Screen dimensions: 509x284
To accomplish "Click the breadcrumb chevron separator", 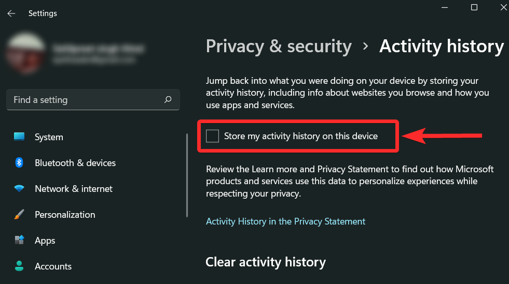I will [366, 46].
